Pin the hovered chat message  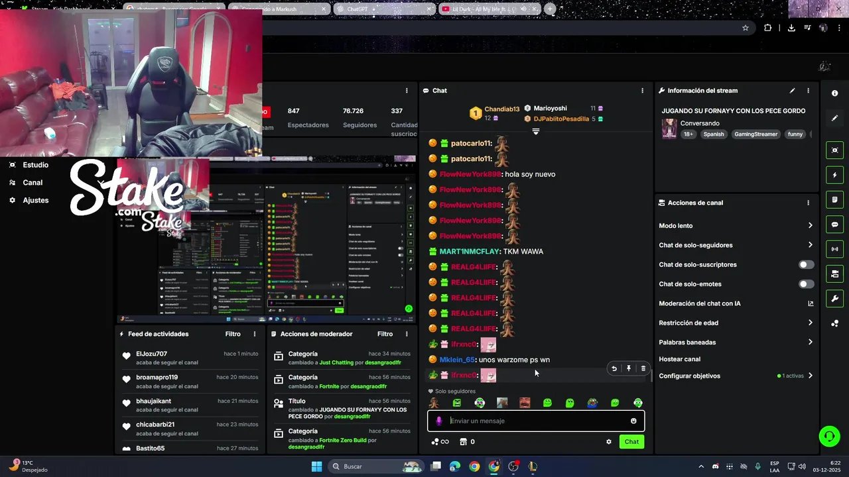point(629,368)
